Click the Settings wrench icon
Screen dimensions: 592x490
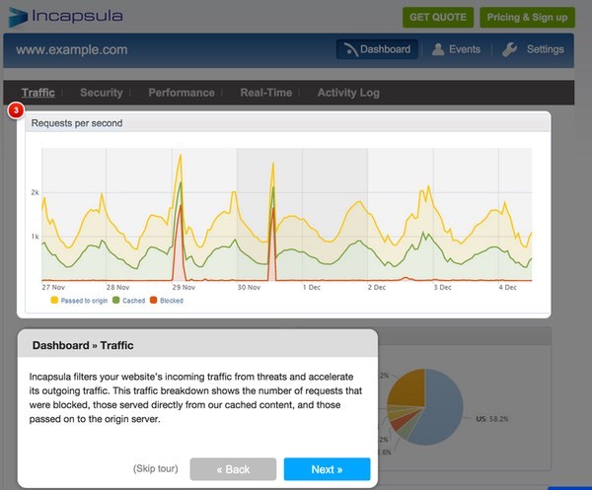coord(509,49)
